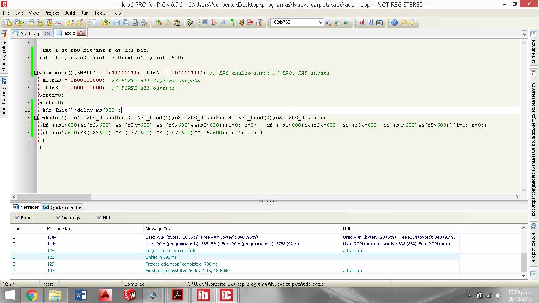The height and width of the screenshot is (303, 539).
Task: Expand the Project Settings side panel
Action: coord(4,51)
